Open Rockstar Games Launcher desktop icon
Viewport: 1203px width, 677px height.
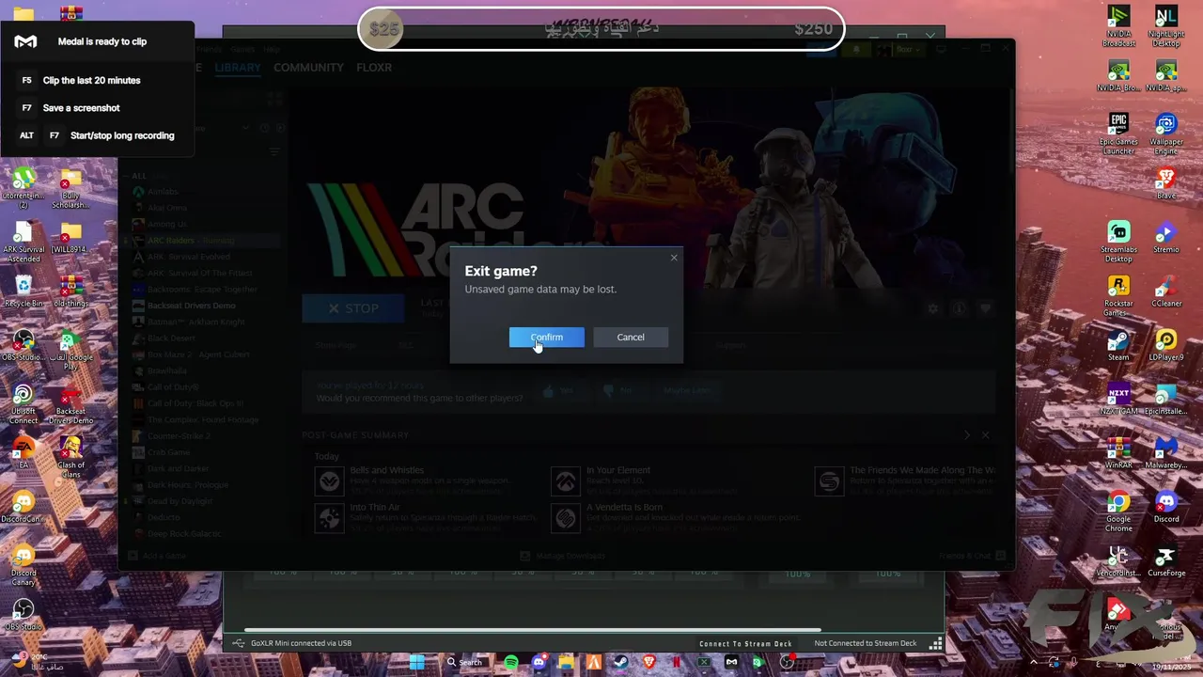coord(1118,296)
